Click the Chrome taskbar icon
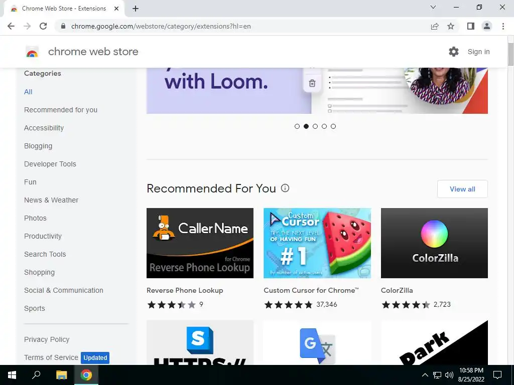The image size is (514, 385). (x=86, y=375)
